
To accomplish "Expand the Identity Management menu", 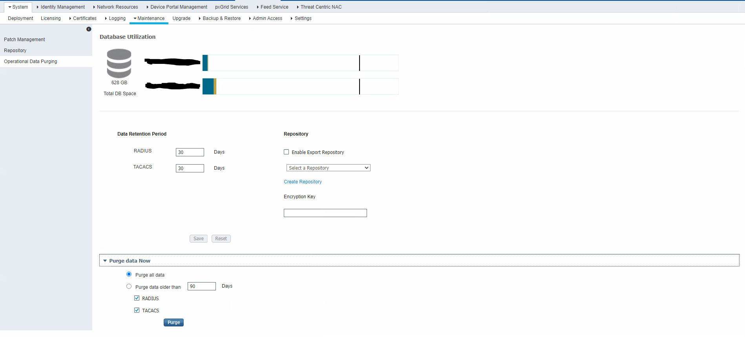I will [61, 7].
